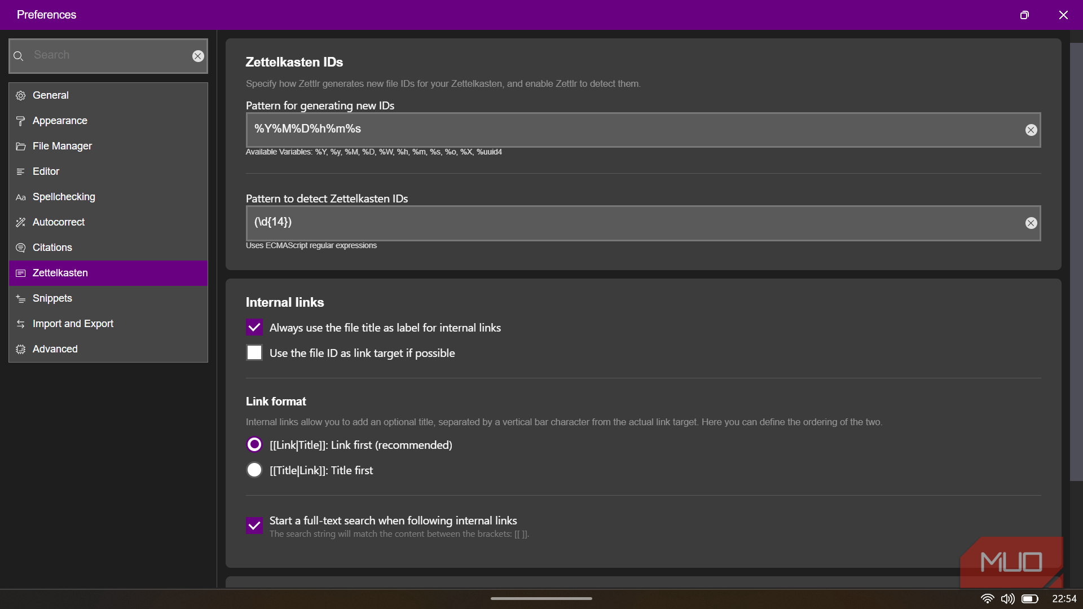The image size is (1083, 609).
Task: Click the Autocorrect magic wand icon
Action: pos(21,223)
